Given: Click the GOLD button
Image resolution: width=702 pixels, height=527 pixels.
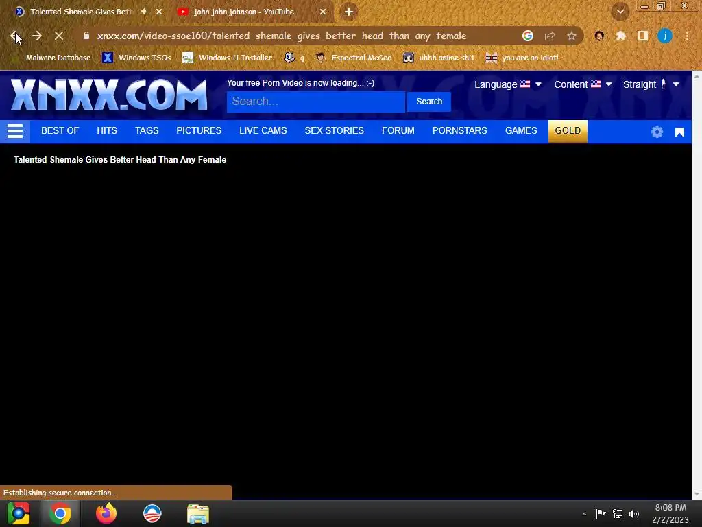Looking at the screenshot, I should click(568, 131).
